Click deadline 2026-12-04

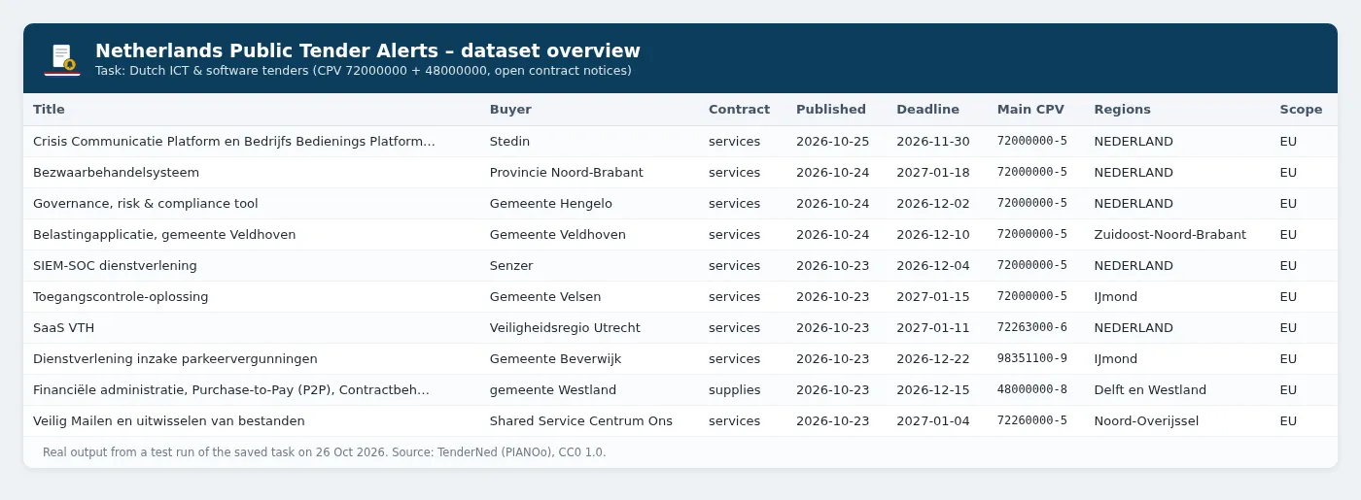(x=933, y=266)
